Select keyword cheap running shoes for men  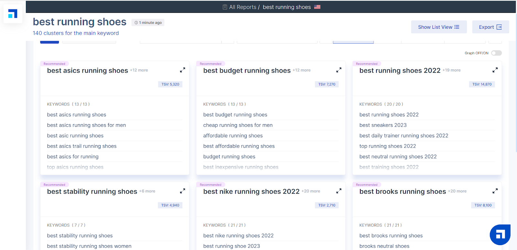238,125
